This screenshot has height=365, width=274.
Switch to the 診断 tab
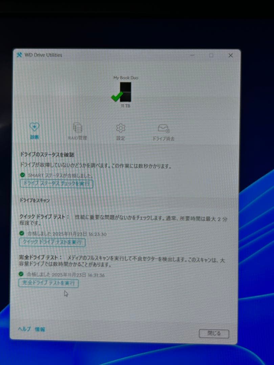[x=34, y=132]
